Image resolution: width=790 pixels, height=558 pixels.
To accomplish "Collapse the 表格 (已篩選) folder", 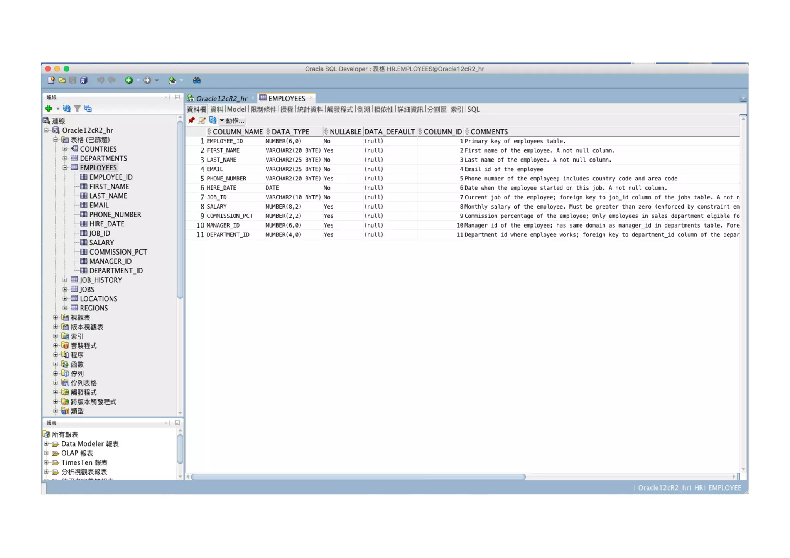I will (x=56, y=140).
